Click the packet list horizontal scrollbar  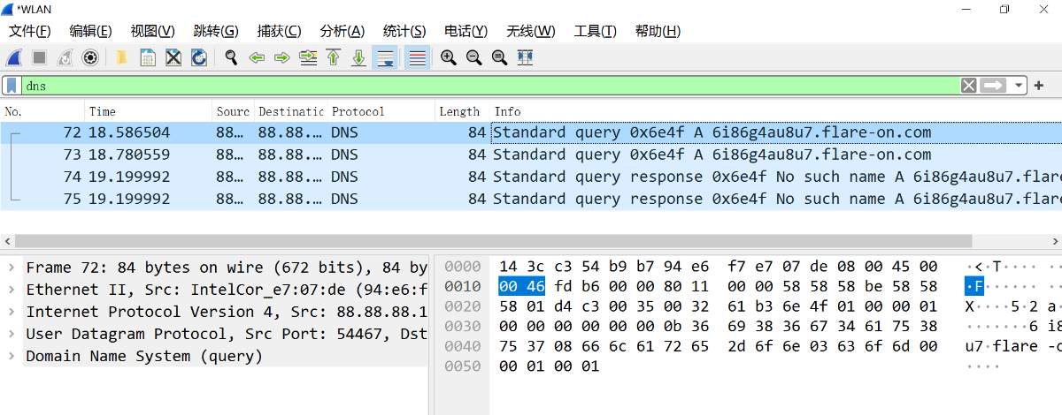point(494,241)
